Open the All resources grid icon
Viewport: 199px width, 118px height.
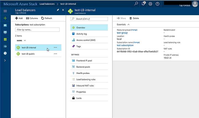(5, 39)
